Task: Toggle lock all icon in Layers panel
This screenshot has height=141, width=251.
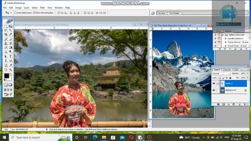Action: pyautogui.click(x=230, y=78)
